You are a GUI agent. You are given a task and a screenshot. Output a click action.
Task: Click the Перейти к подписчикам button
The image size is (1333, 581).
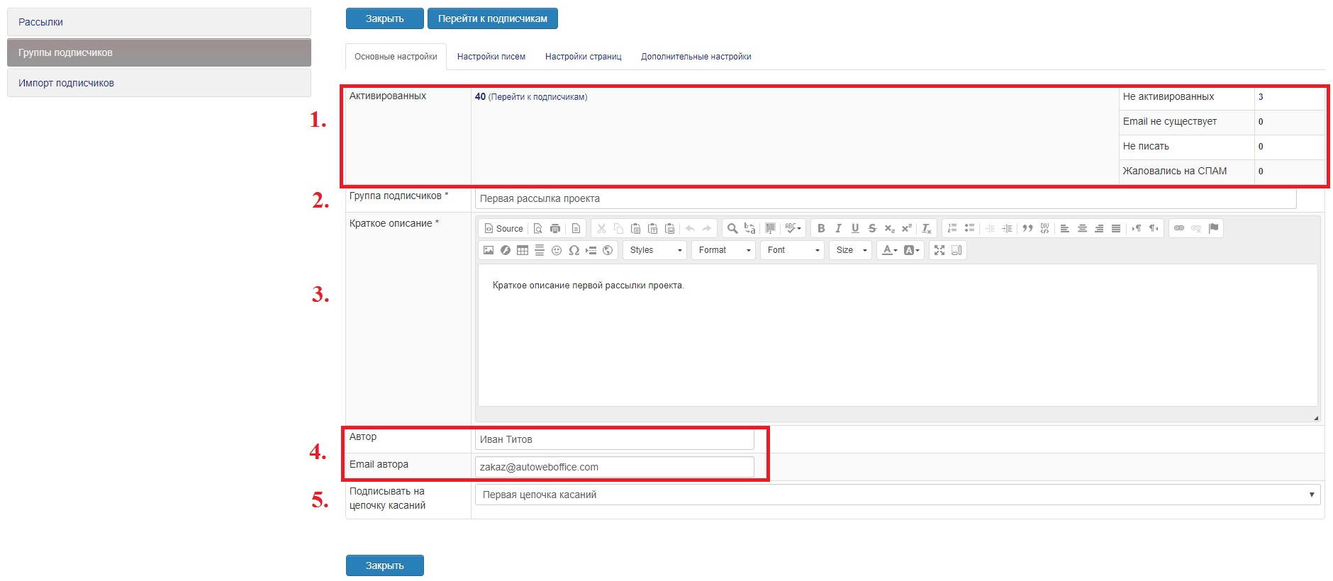[492, 18]
